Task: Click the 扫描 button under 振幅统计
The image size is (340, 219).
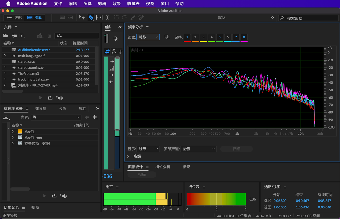Action: [x=142, y=174]
